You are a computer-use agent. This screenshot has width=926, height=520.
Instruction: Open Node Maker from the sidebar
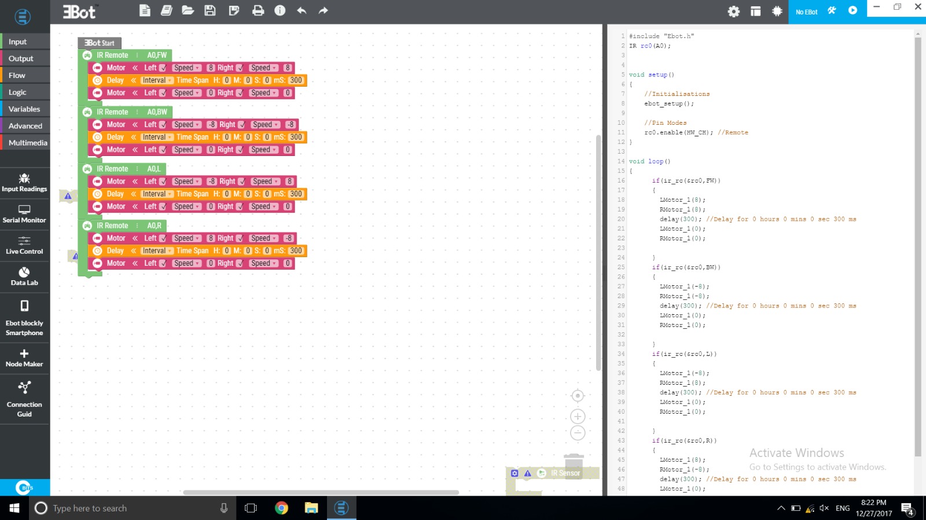[x=24, y=358]
